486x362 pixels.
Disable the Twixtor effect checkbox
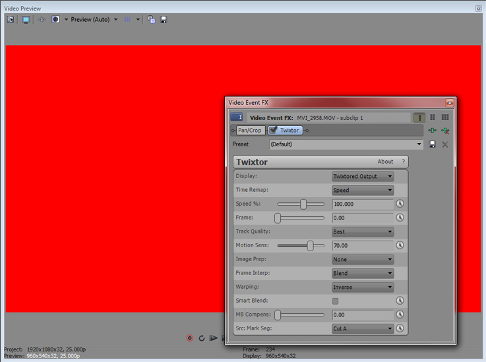coord(273,131)
